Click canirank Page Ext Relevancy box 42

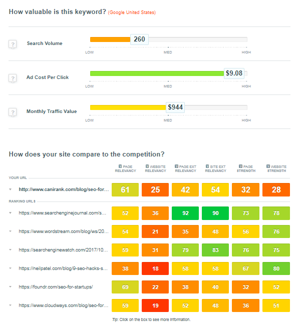(x=185, y=189)
